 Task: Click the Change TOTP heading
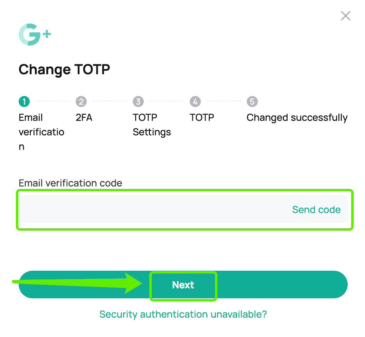pyautogui.click(x=64, y=69)
